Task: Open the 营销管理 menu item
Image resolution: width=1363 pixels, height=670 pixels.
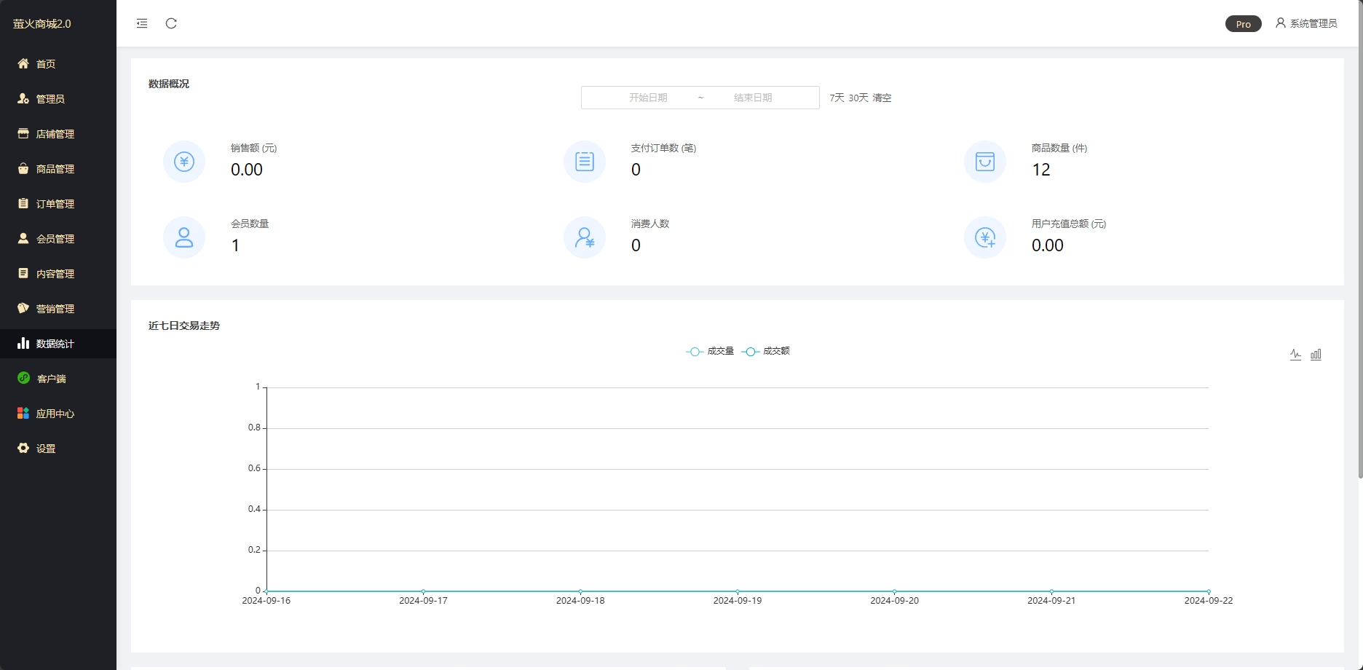Action: point(58,309)
